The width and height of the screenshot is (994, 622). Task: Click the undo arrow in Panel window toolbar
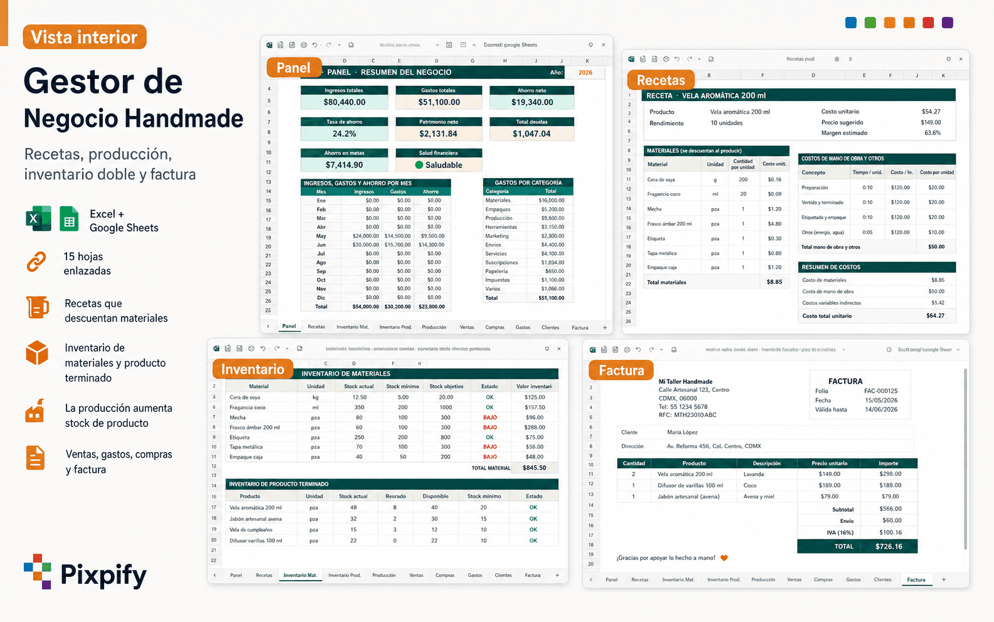click(315, 45)
